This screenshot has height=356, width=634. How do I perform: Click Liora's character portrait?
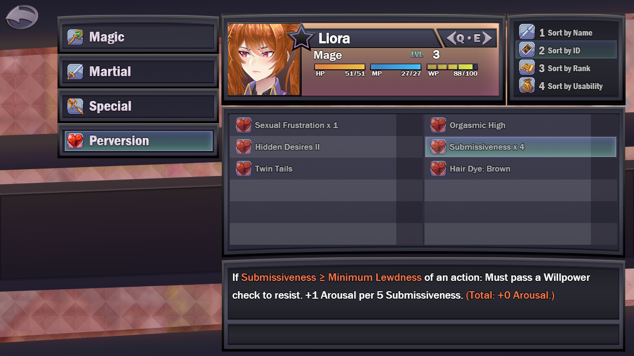pos(264,59)
